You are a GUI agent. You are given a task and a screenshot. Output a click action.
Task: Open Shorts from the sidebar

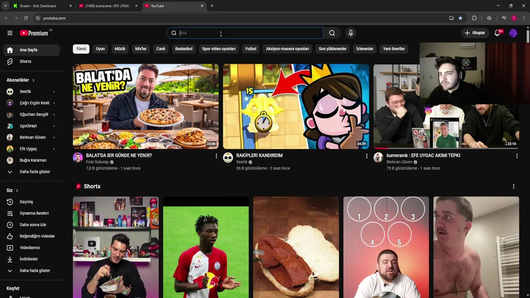click(x=32, y=61)
